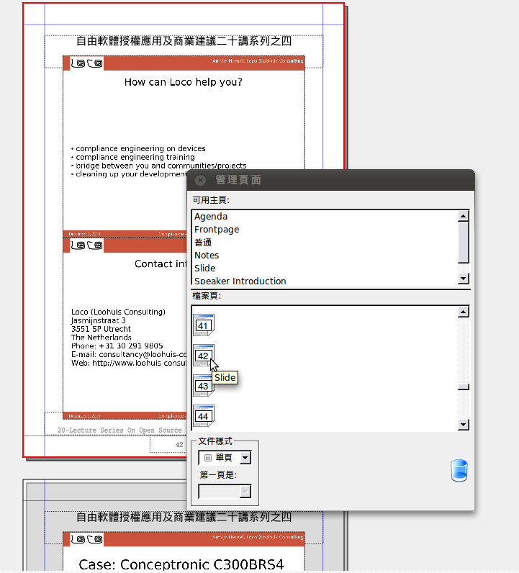Click document pages list scrollbar thumb
Image resolution: width=519 pixels, height=573 pixels.
[464, 387]
